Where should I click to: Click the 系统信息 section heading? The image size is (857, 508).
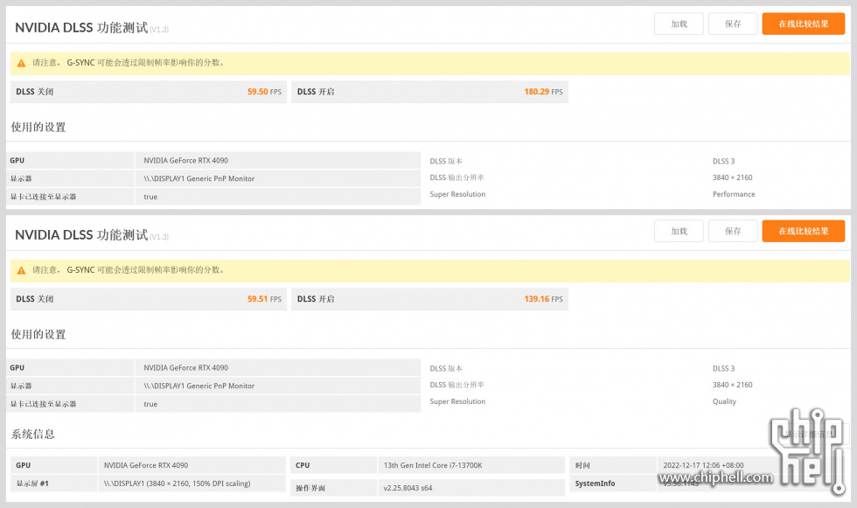pos(33,435)
